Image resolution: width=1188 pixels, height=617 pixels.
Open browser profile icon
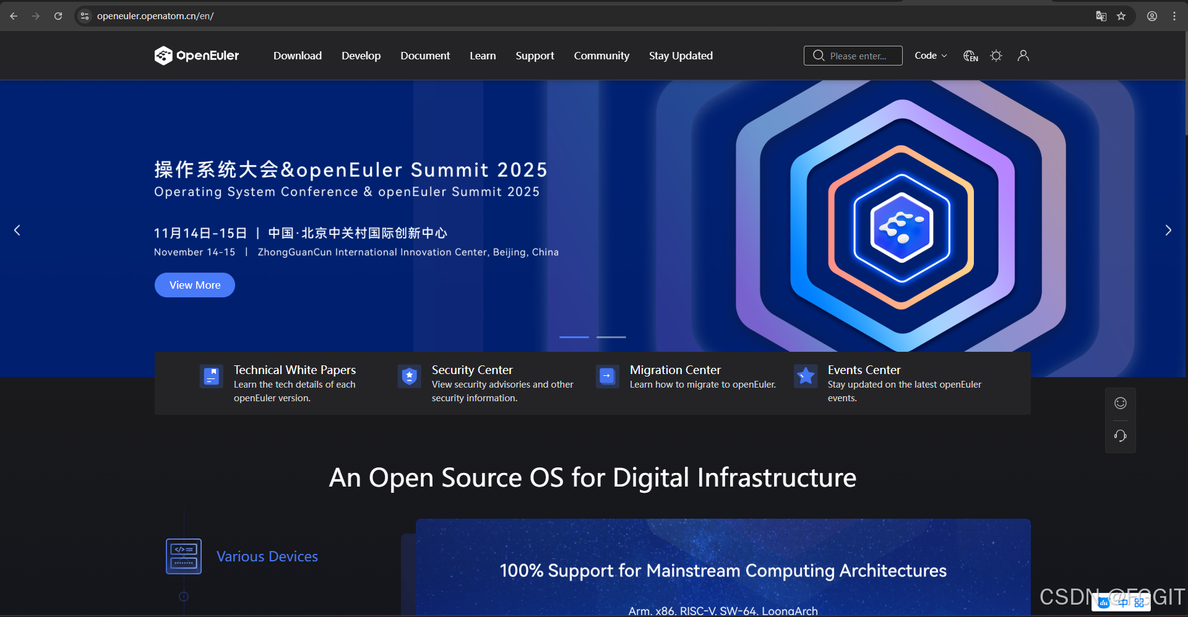(1152, 16)
